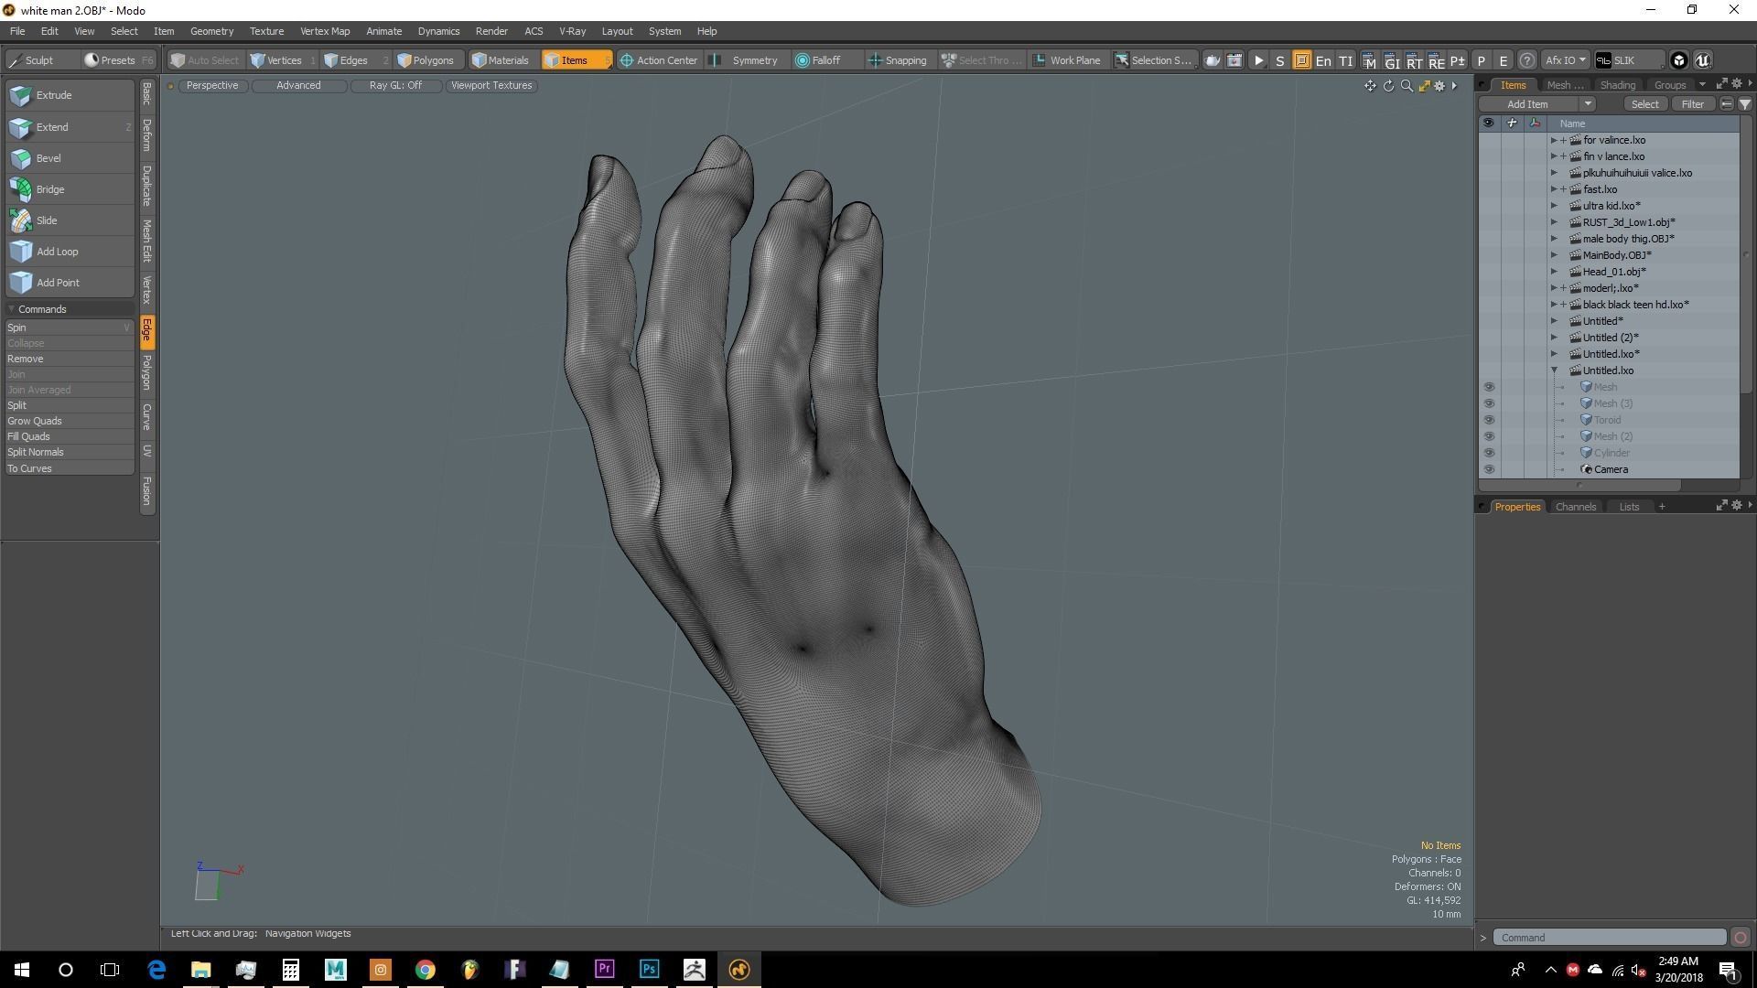Open the V-Ray menu

(572, 31)
